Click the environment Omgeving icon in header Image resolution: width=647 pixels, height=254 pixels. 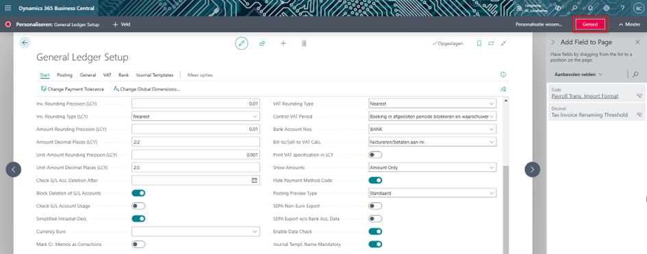point(519,8)
